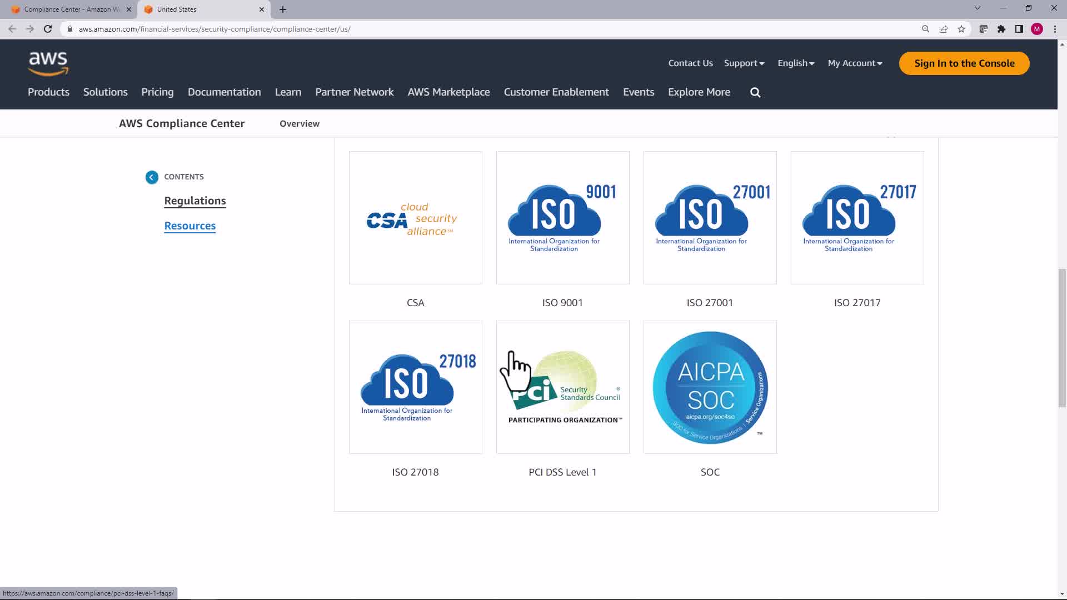Click the ISO 27017 logo tile

point(857,218)
